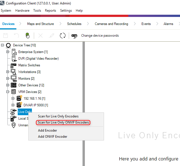Image resolution: width=180 pixels, height=166 pixels.
Task: Click the Matrix Switches icon in tree
Action: [x=13, y=65]
